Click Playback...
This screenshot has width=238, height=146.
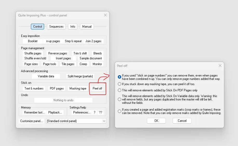(x=55, y=112)
